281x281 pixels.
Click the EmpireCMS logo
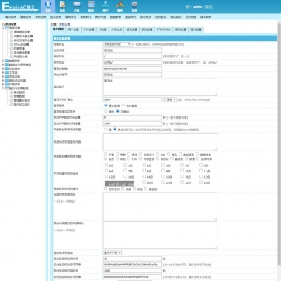click(x=20, y=7)
